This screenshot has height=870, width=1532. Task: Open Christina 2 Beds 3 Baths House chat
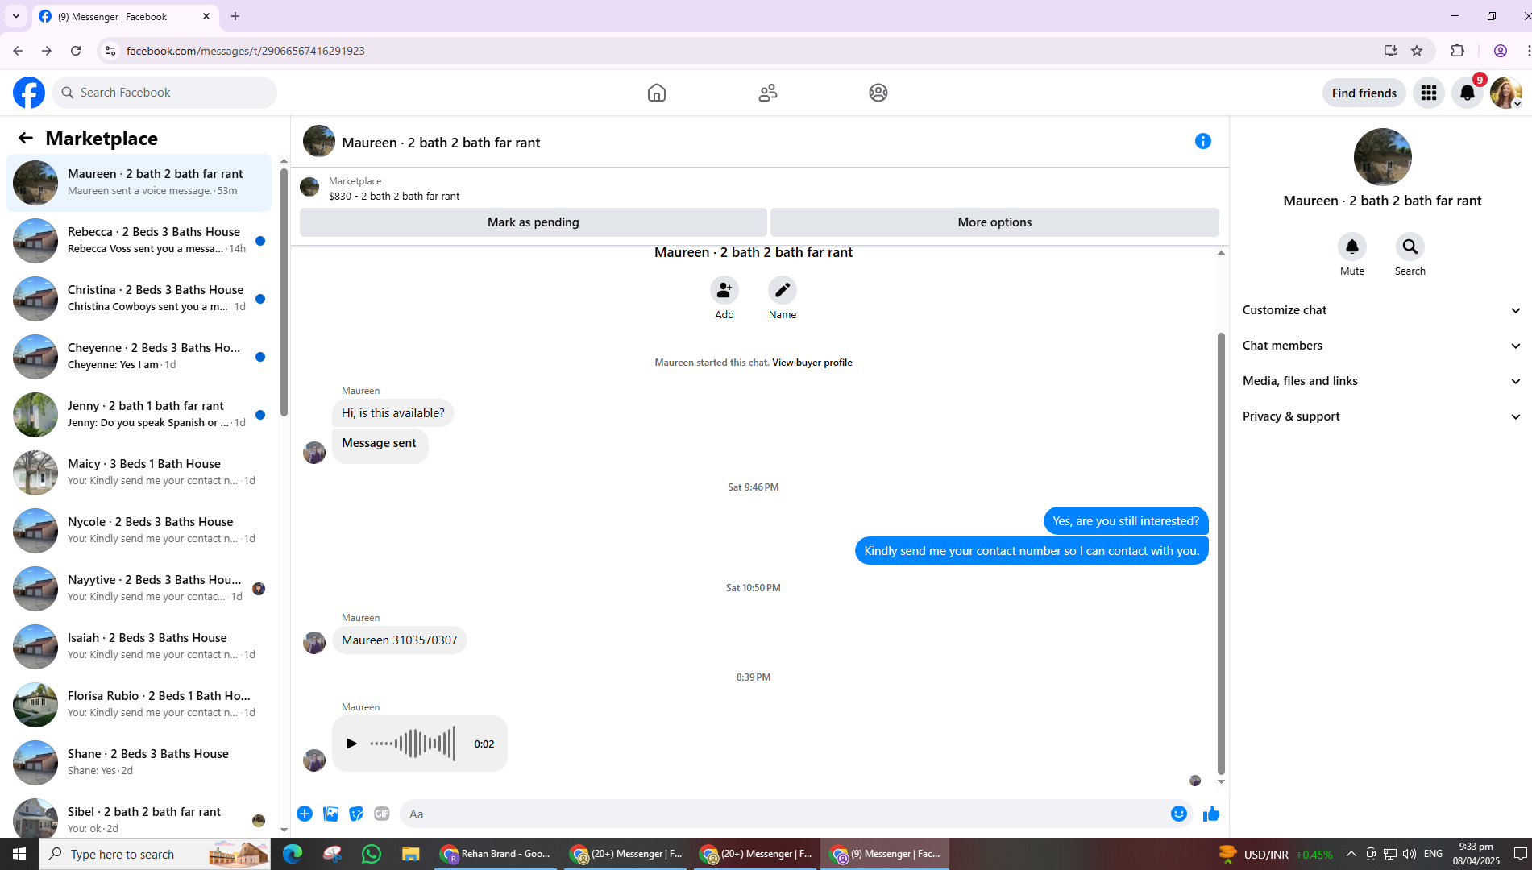coord(139,298)
